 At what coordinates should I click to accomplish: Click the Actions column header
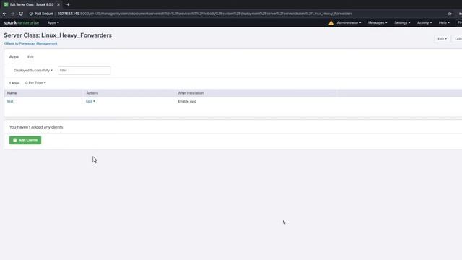coord(92,93)
